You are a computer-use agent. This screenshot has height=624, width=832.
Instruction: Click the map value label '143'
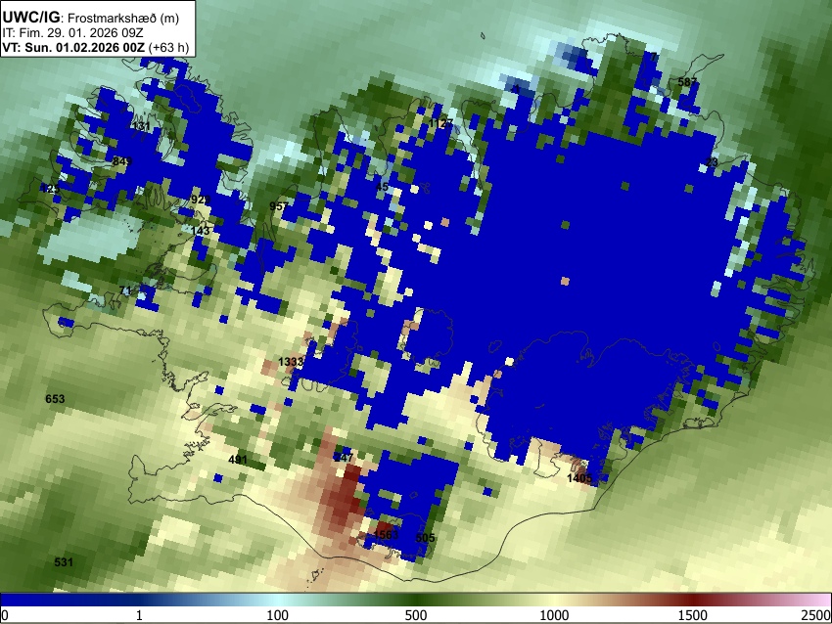pyautogui.click(x=201, y=231)
